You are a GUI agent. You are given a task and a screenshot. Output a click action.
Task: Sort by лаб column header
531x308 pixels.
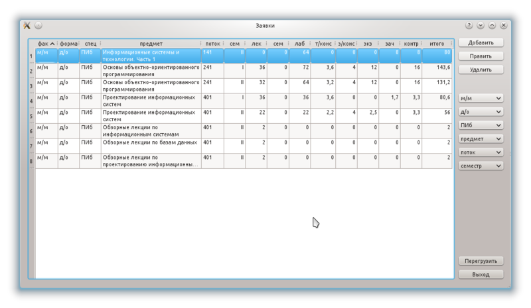pyautogui.click(x=300, y=44)
